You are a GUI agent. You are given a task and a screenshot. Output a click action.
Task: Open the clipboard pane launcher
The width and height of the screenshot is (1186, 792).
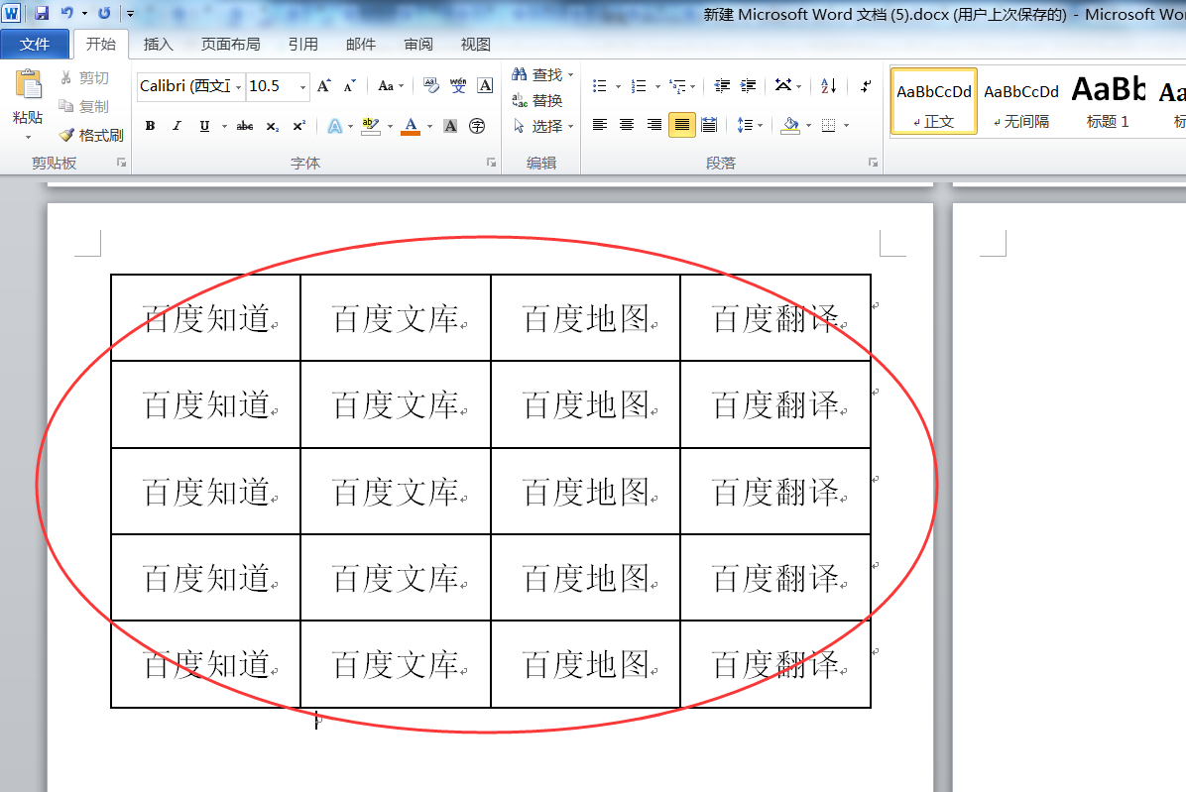pyautogui.click(x=121, y=163)
